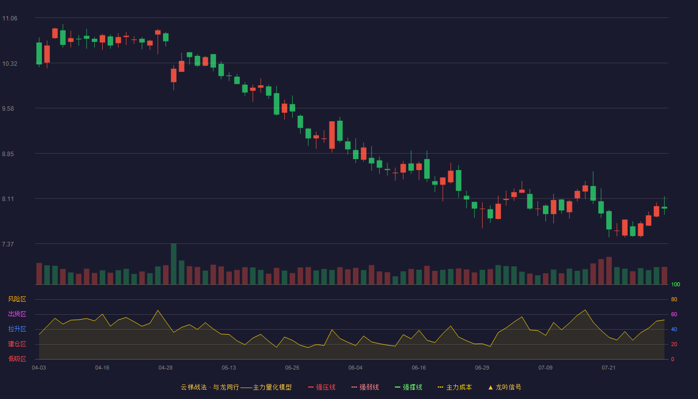The width and height of the screenshot is (698, 399).
Task: Toggle the 强撑线 legend series
Action: click(x=408, y=387)
